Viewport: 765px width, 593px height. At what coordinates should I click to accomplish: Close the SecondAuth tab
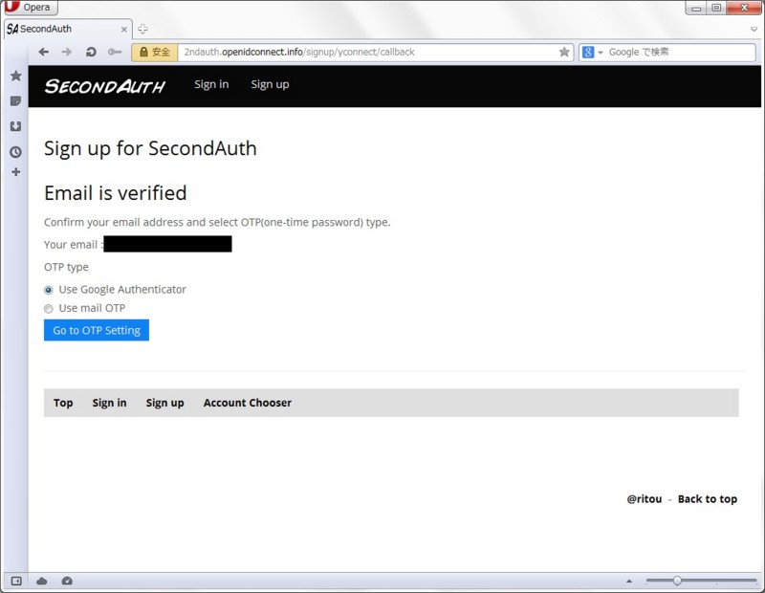coord(124,30)
